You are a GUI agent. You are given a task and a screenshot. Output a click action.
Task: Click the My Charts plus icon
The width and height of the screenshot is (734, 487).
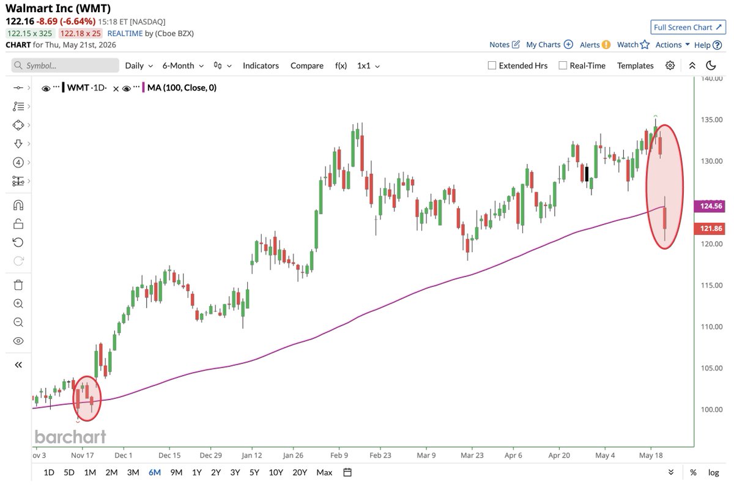(x=568, y=45)
